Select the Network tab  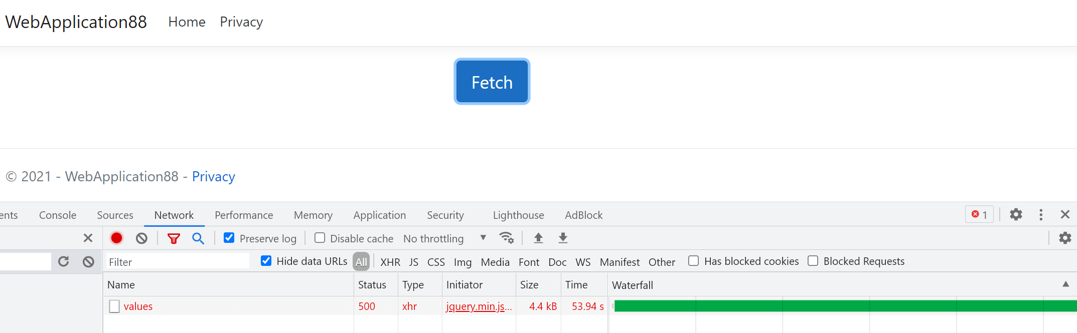[x=174, y=215]
